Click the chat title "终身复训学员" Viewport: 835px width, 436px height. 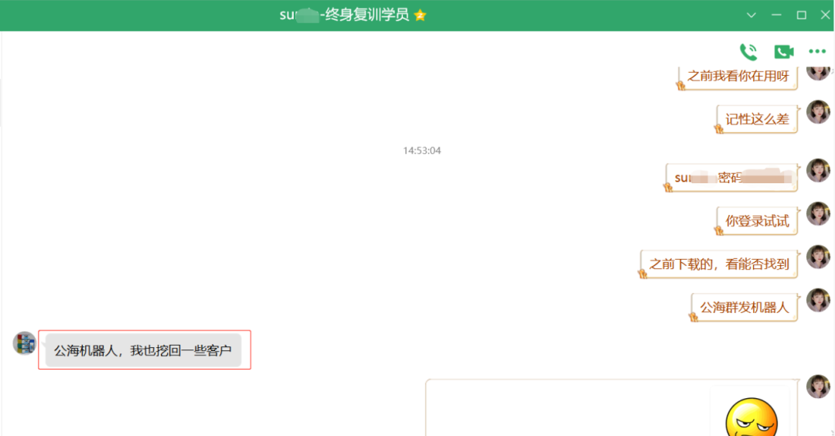click(367, 15)
